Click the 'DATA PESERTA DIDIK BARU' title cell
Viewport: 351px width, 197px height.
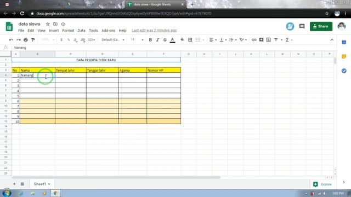pos(96,60)
